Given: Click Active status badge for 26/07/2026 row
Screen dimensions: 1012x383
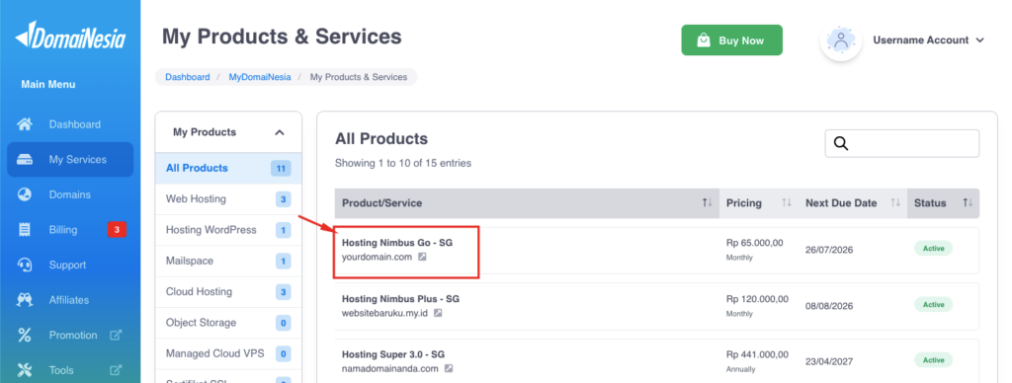Looking at the screenshot, I should 933,248.
